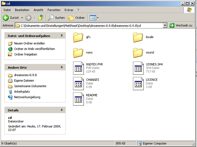Go up one folder level
Screen dimensions: 197x147
41,18
